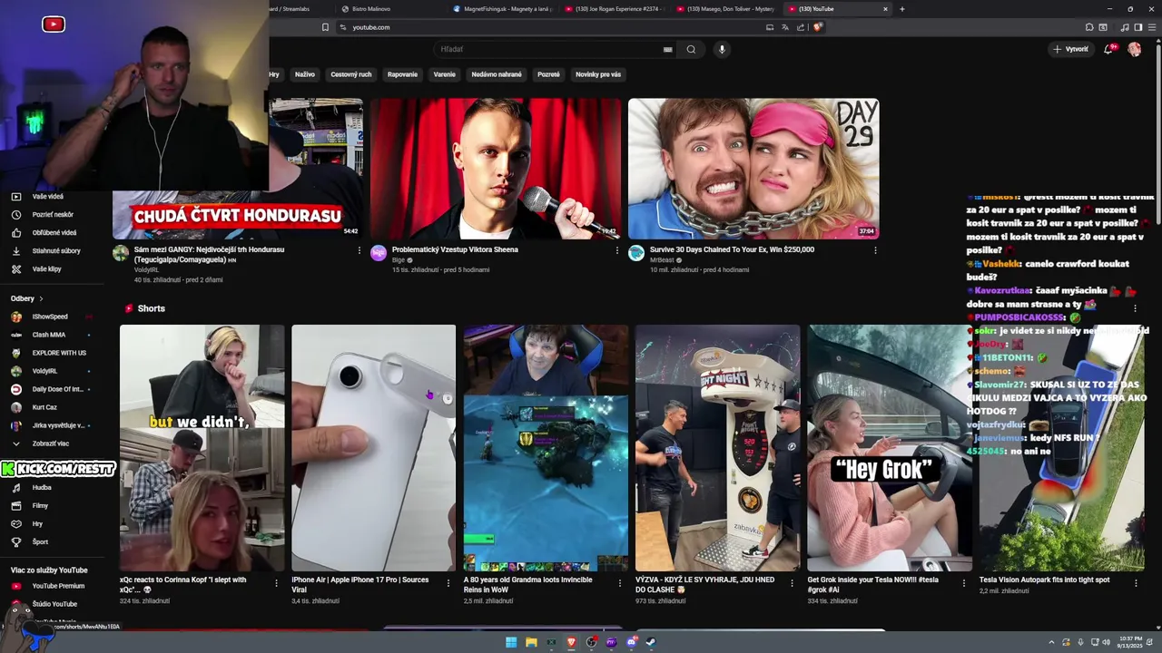This screenshot has width=1162, height=653.
Task: Expand Zobraziť viac in subscriptions list
Action: tap(51, 443)
